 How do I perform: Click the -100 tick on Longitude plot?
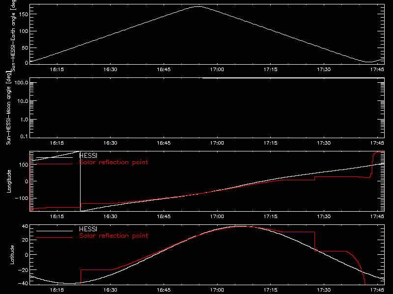point(22,198)
